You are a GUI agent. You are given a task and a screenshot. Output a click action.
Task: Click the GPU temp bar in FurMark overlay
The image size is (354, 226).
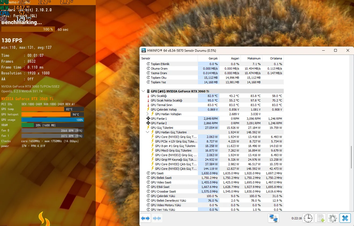point(53,109)
